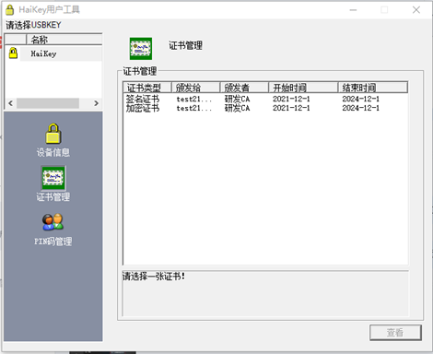This screenshot has height=354, width=433.
Task: Click 2021-12-1 start date of 签名证书
Action: coord(291,99)
